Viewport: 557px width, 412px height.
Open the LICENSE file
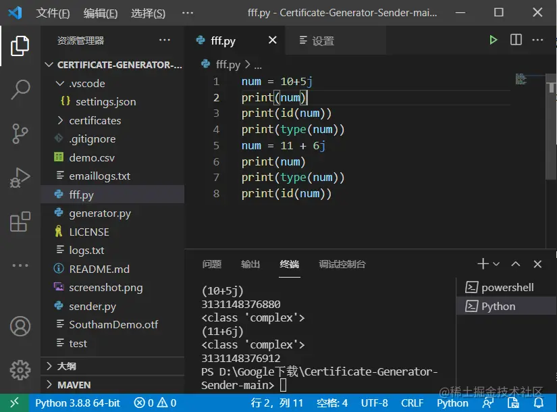tap(112, 232)
